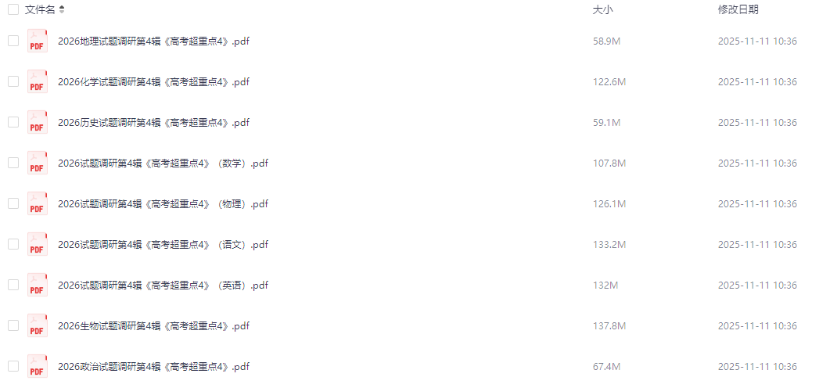The height and width of the screenshot is (388, 819).
Task: Click PDF icon of the (语文) file
Action: 37,244
